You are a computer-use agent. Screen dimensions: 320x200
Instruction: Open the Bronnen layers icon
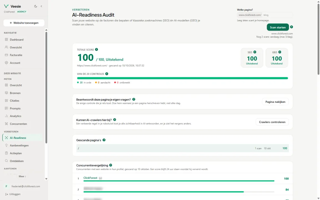click(x=6, y=93)
